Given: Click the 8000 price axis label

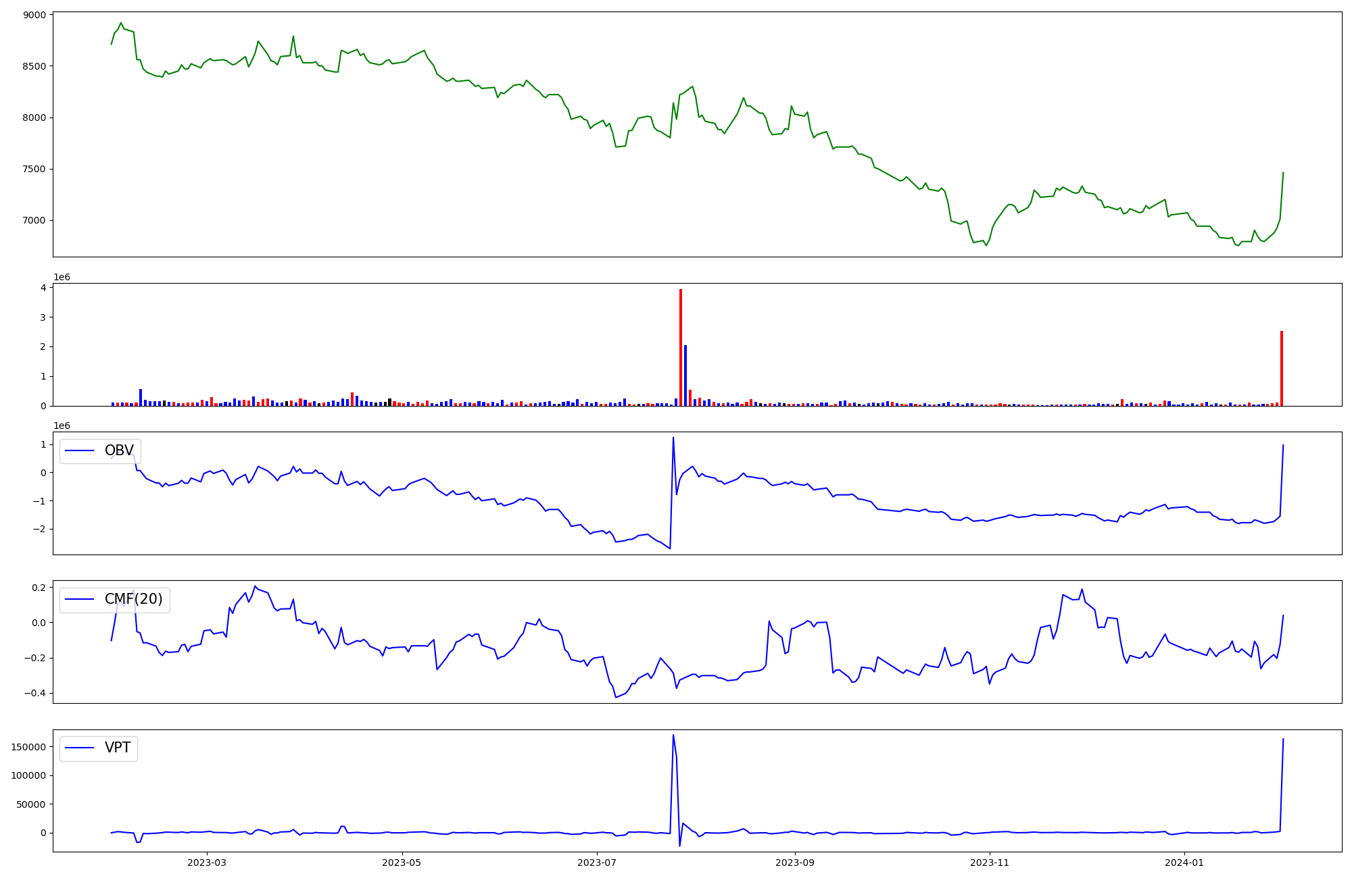Looking at the screenshot, I should 35,118.
